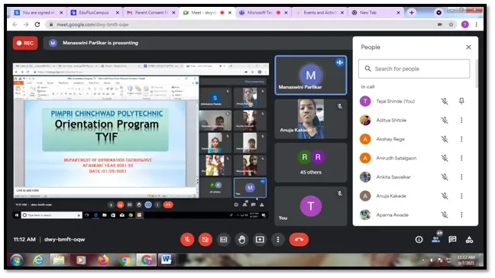Open the activities icon

470,240
